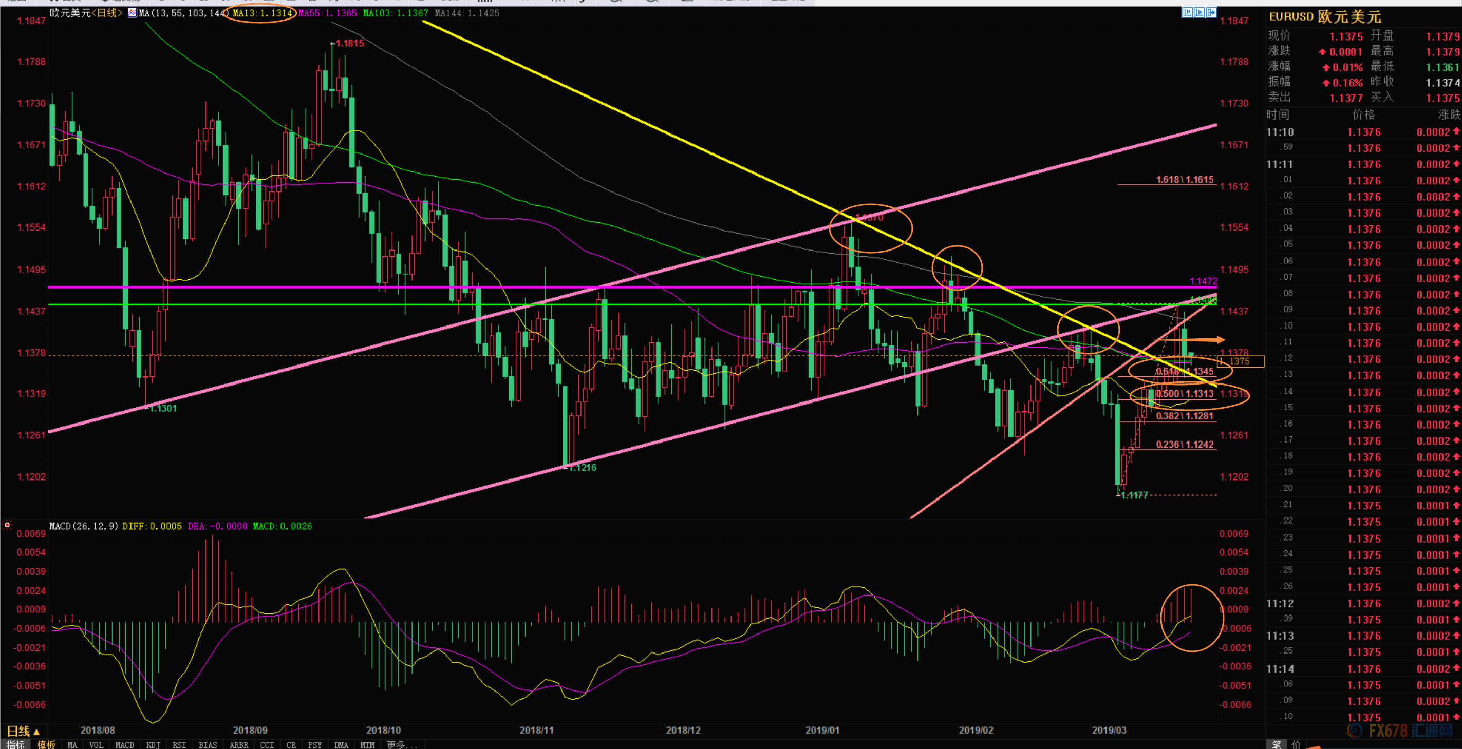
Task: Click the red MACD settings icon
Action: tap(7, 525)
